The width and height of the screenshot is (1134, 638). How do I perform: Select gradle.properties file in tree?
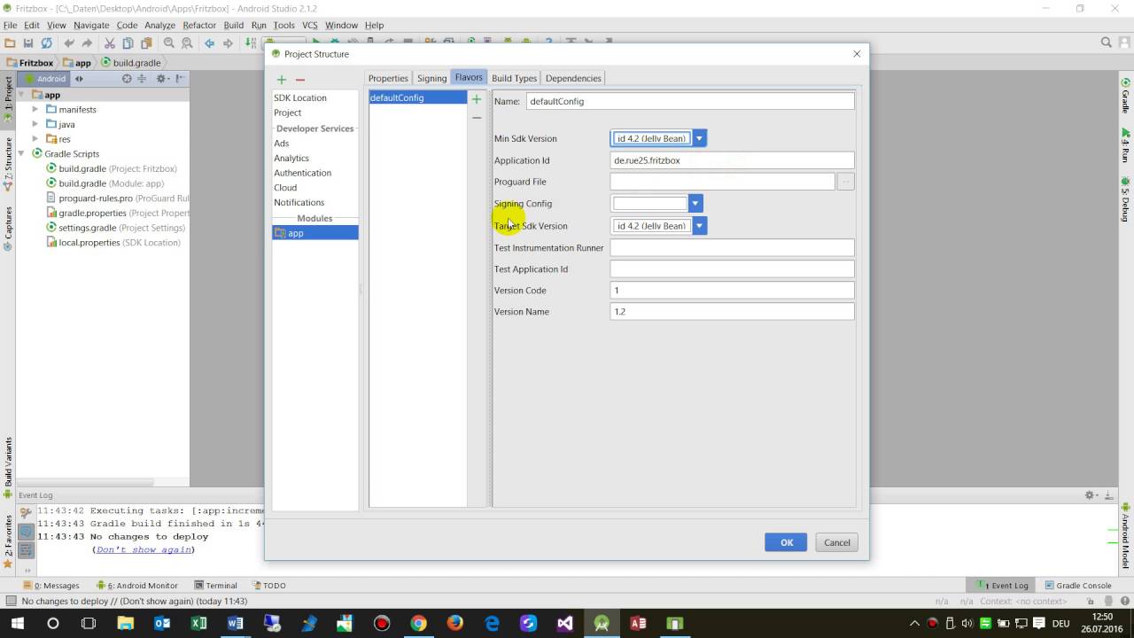pos(118,213)
